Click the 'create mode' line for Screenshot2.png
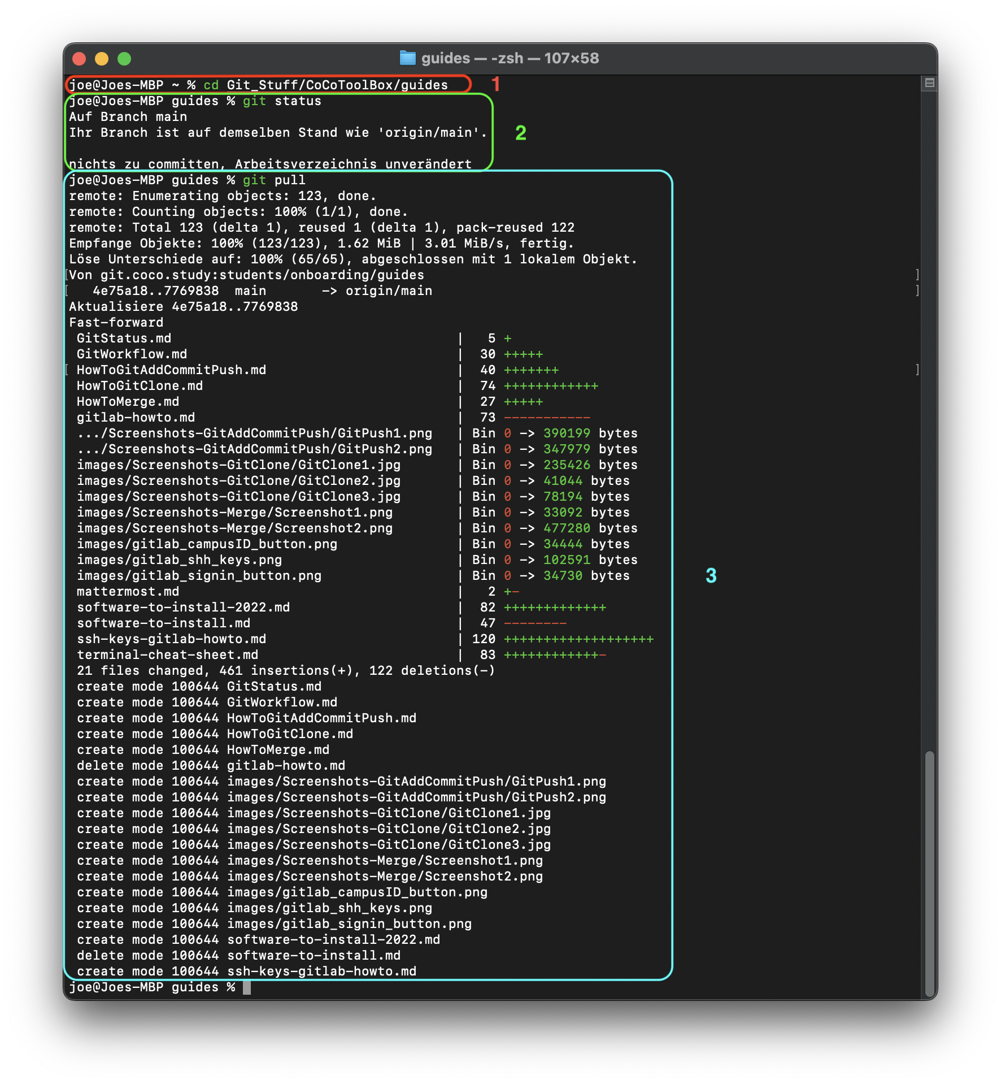The height and width of the screenshot is (1084, 1001). (310, 876)
